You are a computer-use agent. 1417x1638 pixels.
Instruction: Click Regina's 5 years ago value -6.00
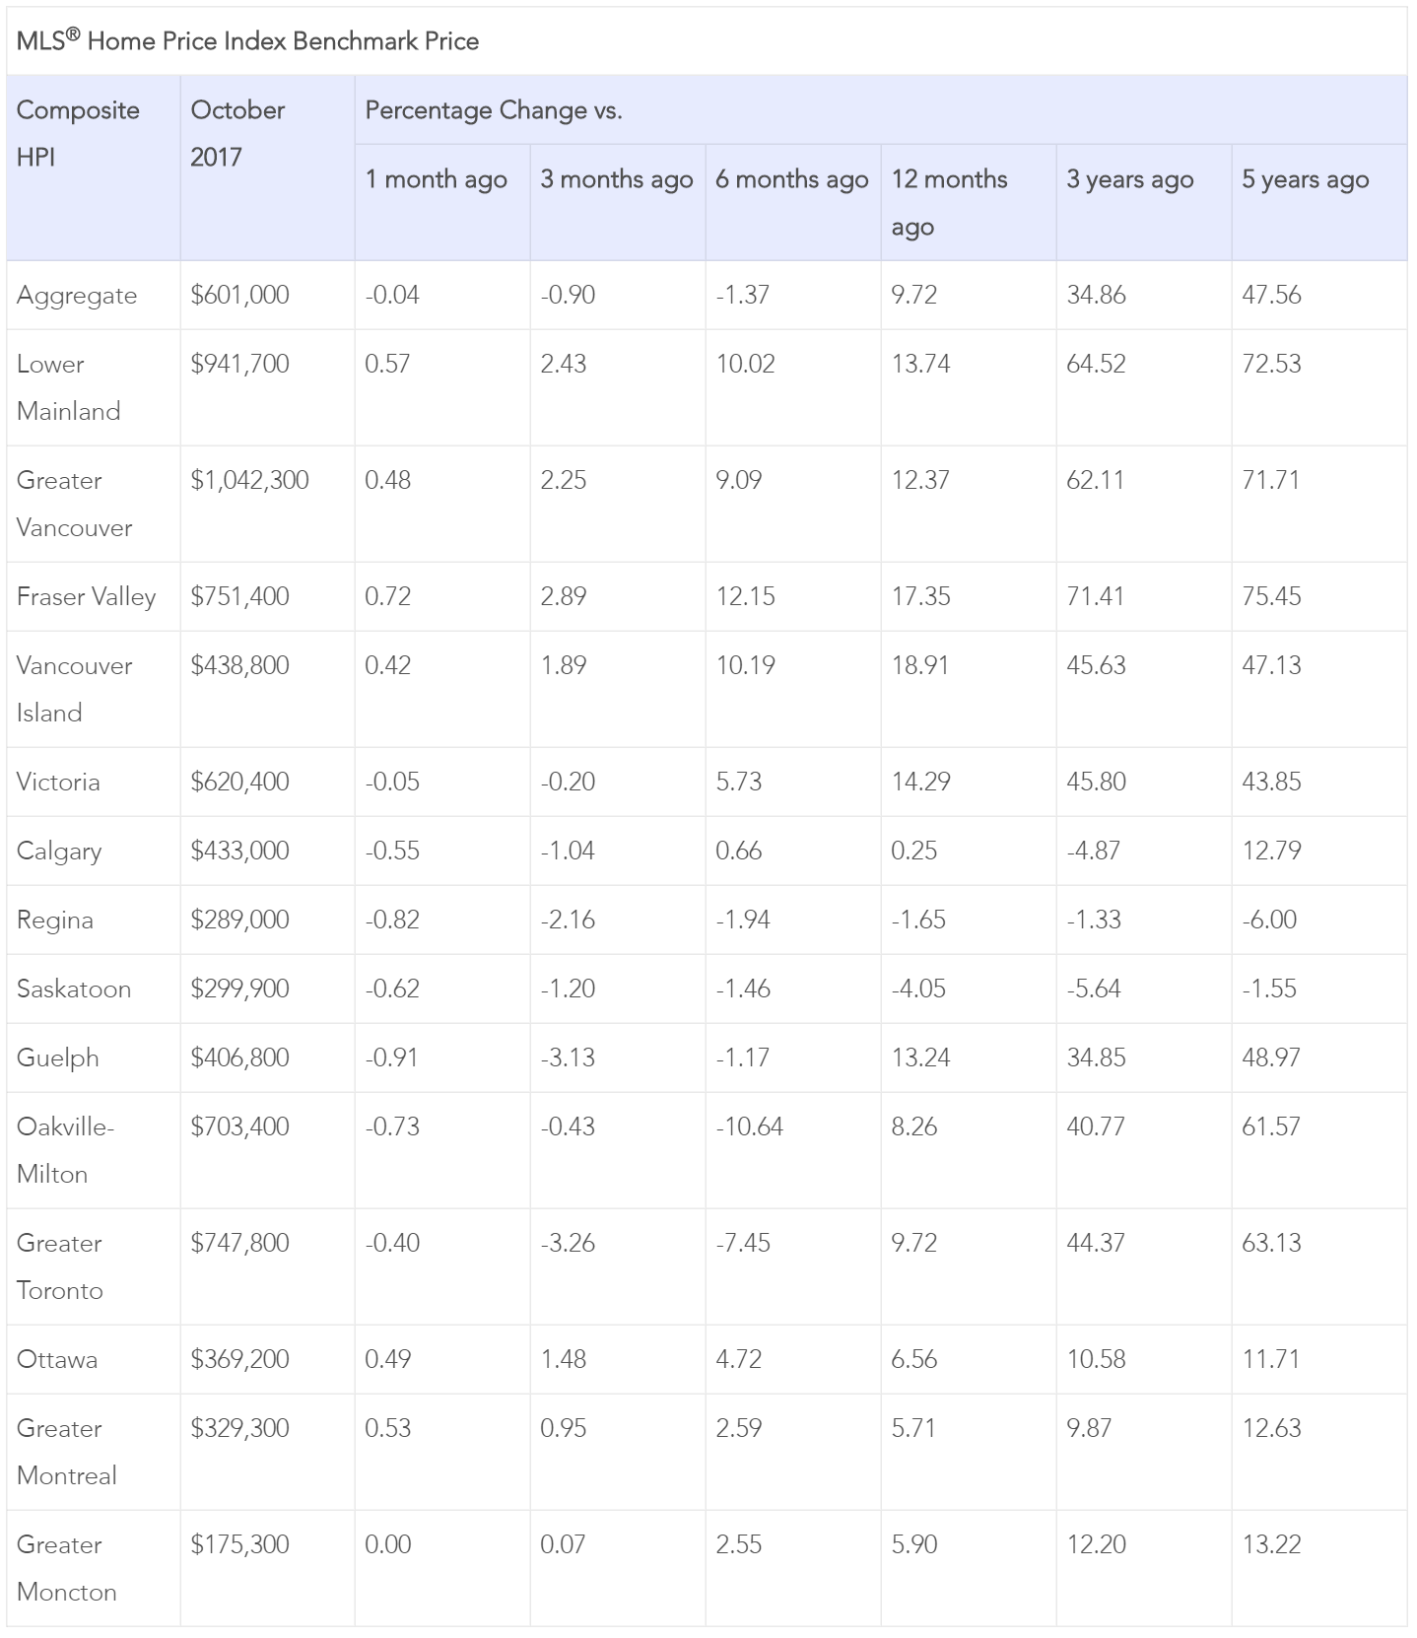(1269, 921)
